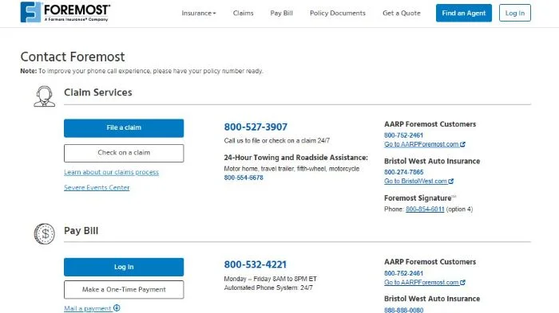Image resolution: width=559 pixels, height=313 pixels.
Task: Click roadside assistance number 800-554-6678
Action: 244,178
